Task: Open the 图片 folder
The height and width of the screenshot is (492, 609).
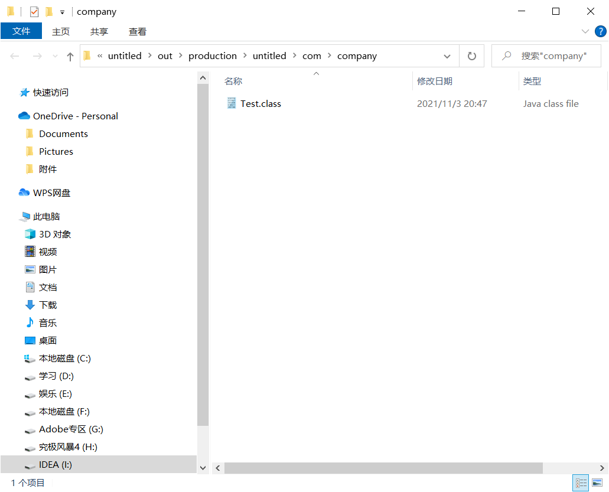Action: 48,270
